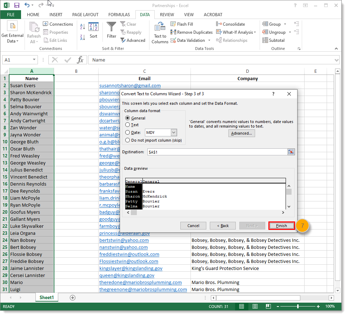
Task: Go back with the < Back button
Action: pos(223,226)
